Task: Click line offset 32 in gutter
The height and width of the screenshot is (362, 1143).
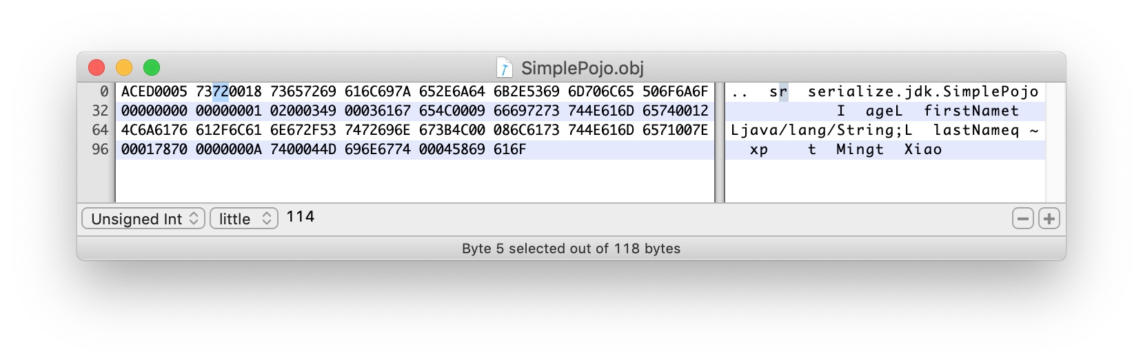Action: 101,111
